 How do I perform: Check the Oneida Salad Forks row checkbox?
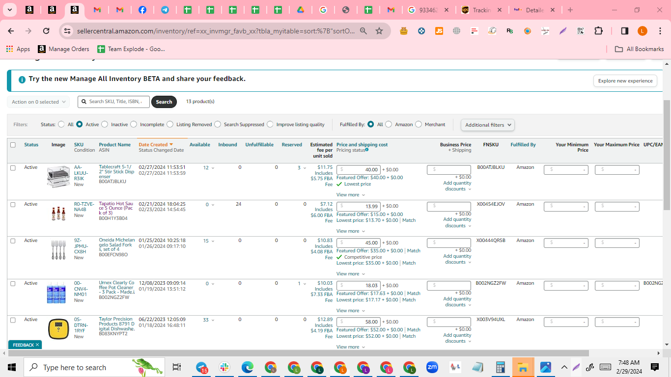13,241
